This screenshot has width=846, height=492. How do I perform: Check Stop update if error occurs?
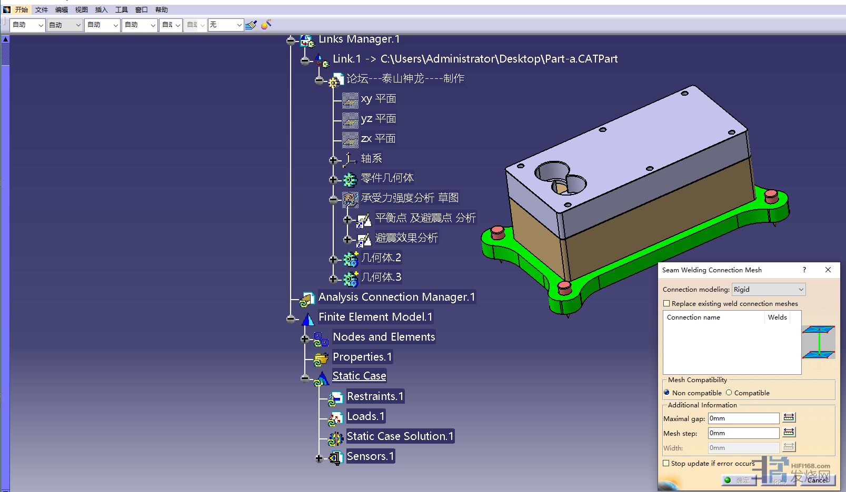click(x=666, y=464)
